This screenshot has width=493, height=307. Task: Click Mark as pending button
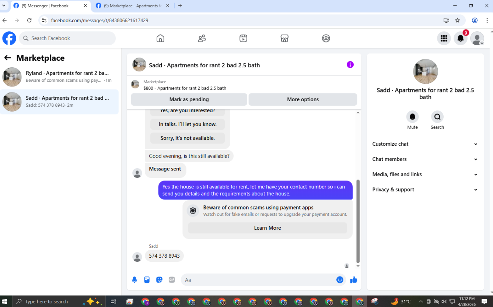189,99
